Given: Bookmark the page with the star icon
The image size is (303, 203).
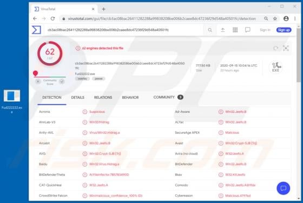Looking at the screenshot, I should pyautogui.click(x=275, y=19).
